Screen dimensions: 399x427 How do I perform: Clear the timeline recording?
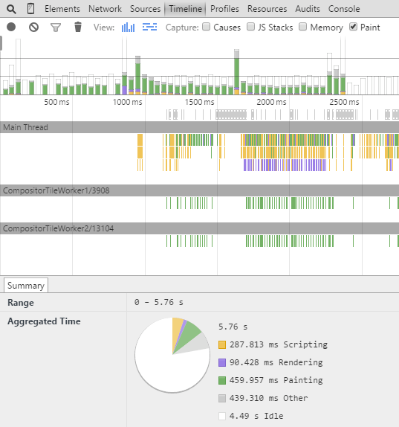point(33,28)
